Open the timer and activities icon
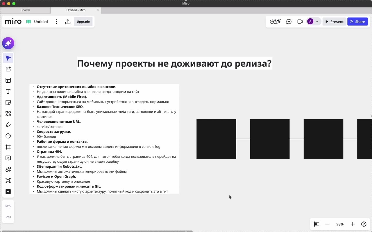The height and width of the screenshot is (232, 372). pyautogui.click(x=275, y=21)
